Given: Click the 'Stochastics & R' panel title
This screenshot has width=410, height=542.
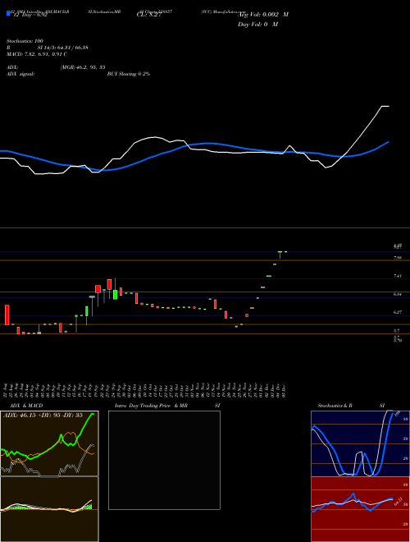Looking at the screenshot, I should pyautogui.click(x=335, y=406).
